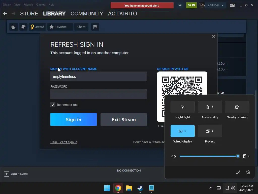The height and width of the screenshot is (194, 258).
Task: Open the Notepad taskbar icon
Action: (x=151, y=188)
